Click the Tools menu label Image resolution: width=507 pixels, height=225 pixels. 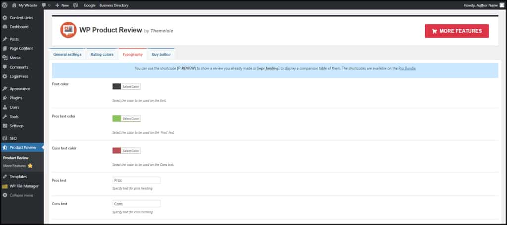pyautogui.click(x=14, y=116)
